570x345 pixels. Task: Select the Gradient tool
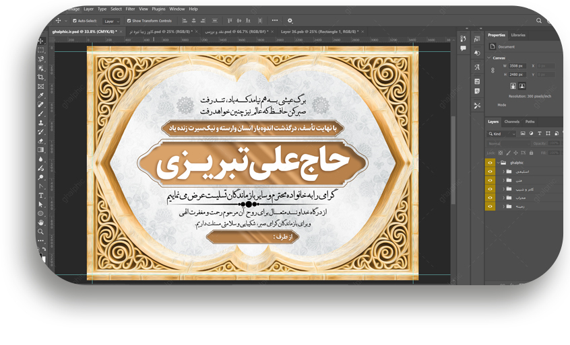(41, 150)
